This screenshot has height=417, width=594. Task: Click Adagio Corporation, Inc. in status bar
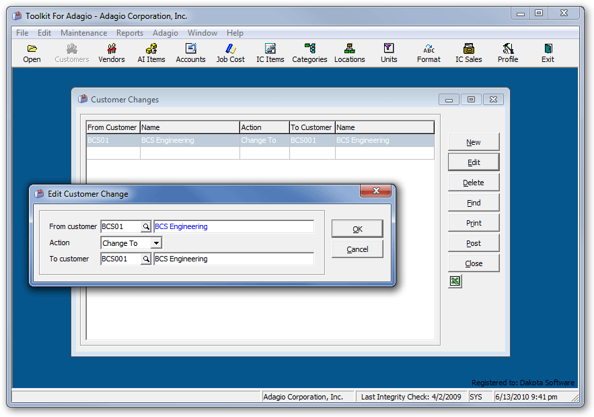pyautogui.click(x=307, y=397)
